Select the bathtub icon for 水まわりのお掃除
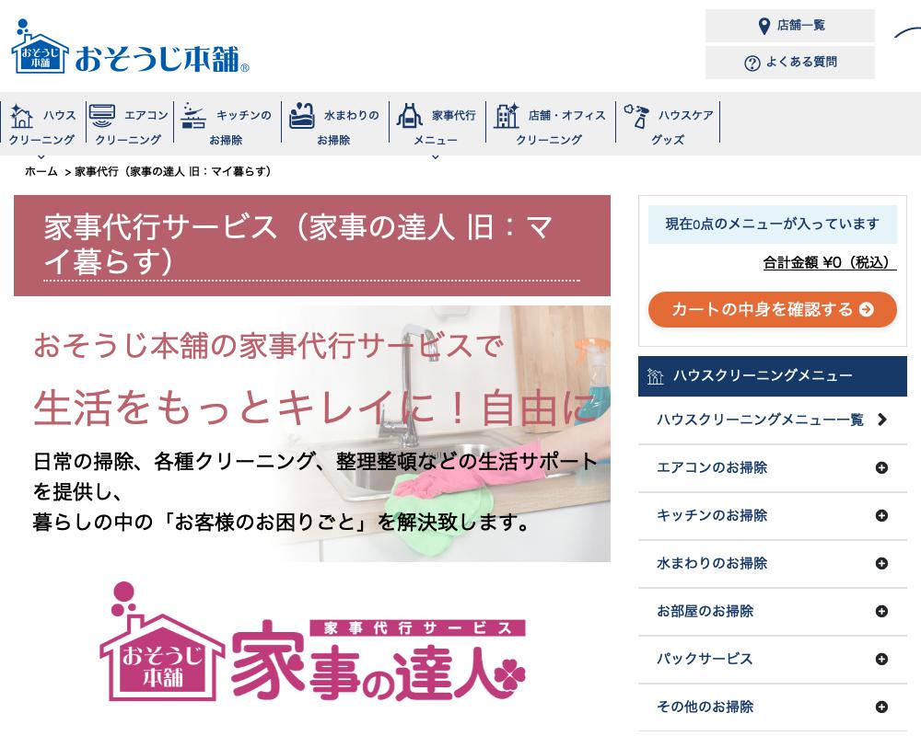The image size is (921, 736). (302, 115)
